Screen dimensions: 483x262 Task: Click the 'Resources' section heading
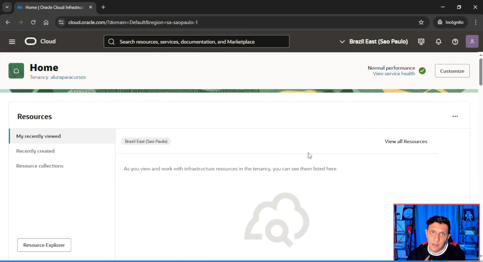pos(34,117)
